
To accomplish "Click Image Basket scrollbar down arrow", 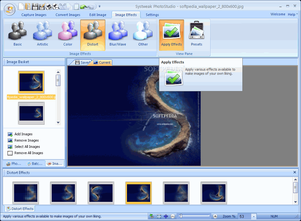I will [58, 123].
